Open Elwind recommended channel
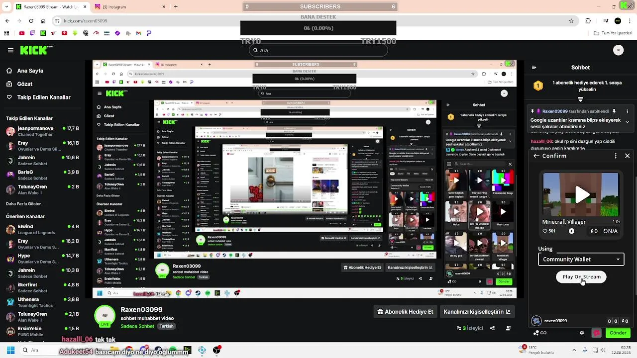This screenshot has width=637, height=358. (x=42, y=230)
